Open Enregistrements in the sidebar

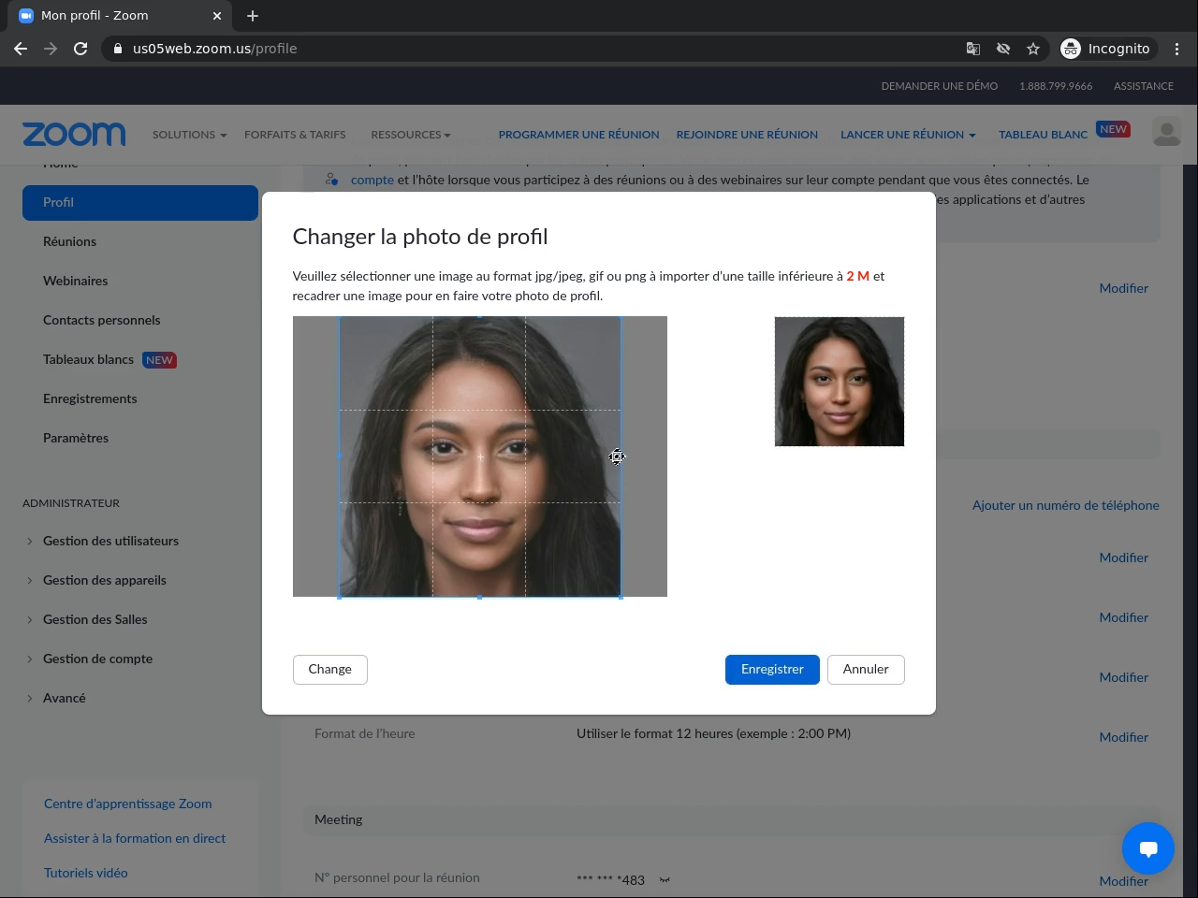[x=90, y=398]
